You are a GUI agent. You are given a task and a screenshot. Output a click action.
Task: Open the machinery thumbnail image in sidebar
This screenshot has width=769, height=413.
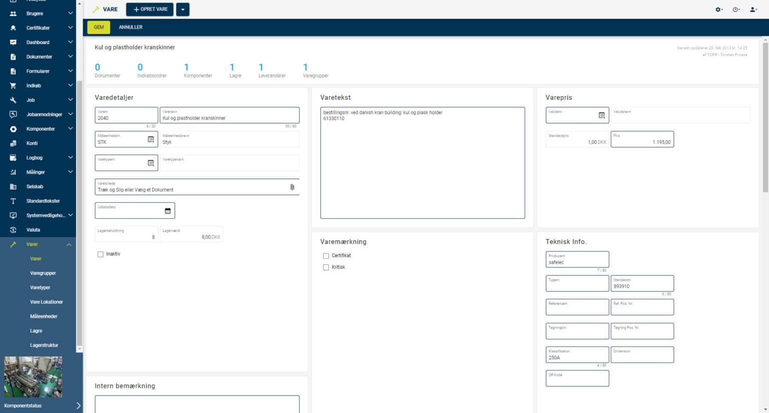tap(33, 377)
